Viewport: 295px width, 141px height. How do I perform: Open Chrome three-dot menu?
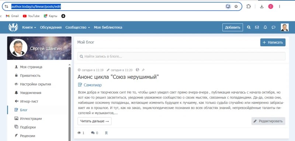tap(280, 7)
